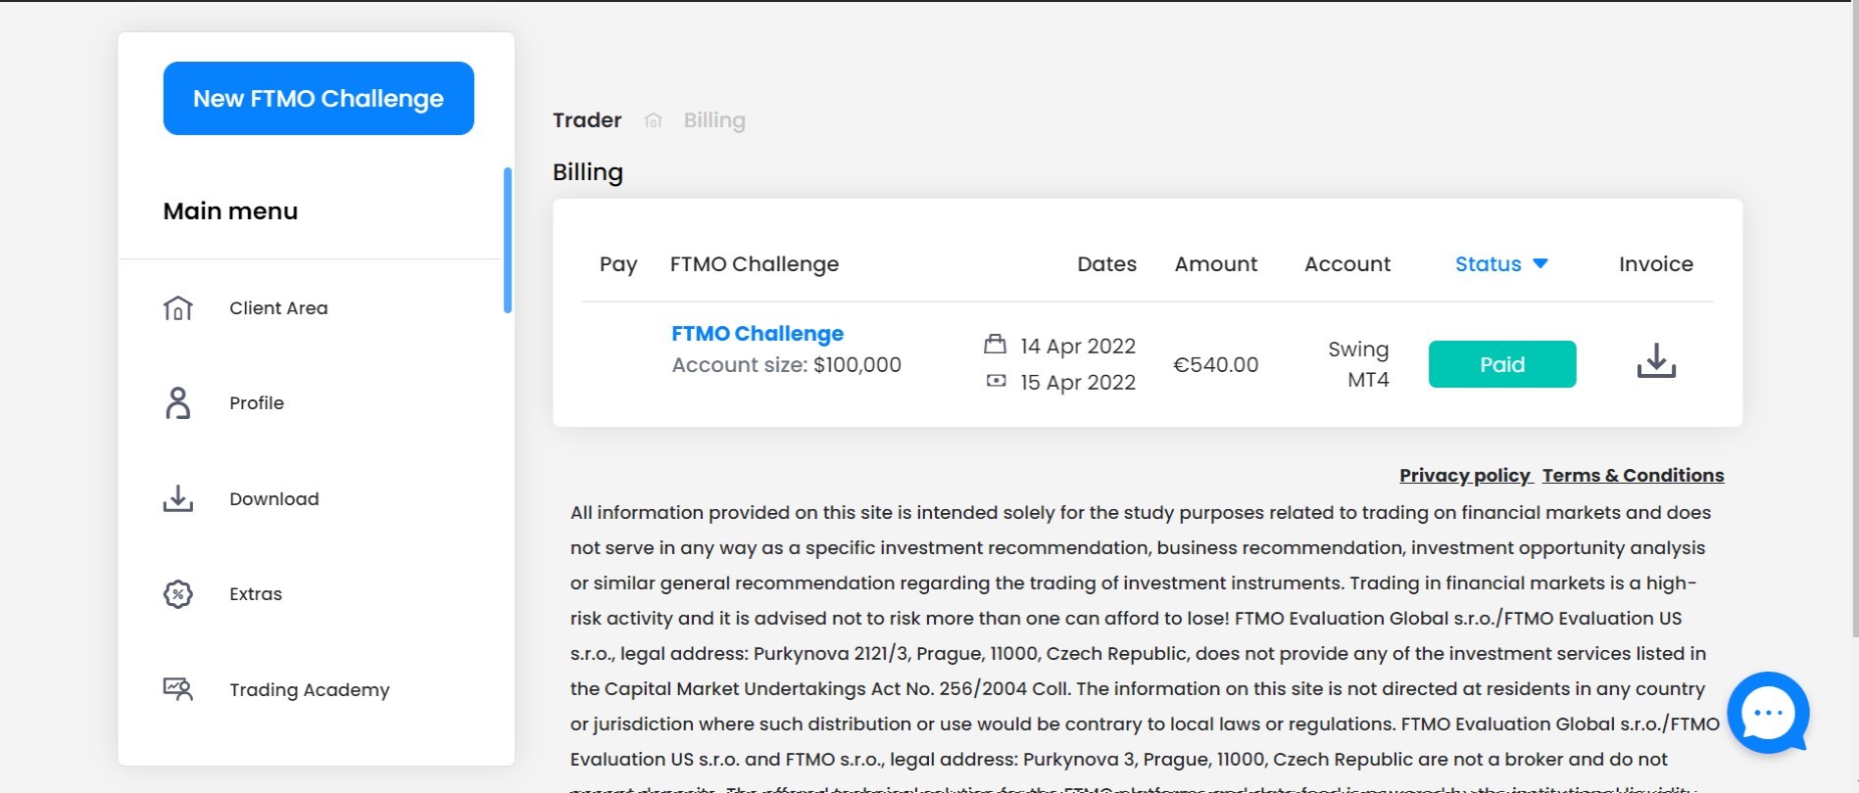The height and width of the screenshot is (793, 1859).
Task: Click the Extras percent badge icon
Action: 177,594
